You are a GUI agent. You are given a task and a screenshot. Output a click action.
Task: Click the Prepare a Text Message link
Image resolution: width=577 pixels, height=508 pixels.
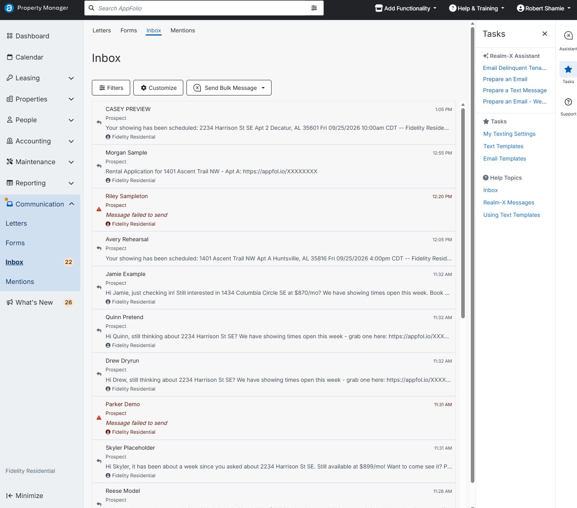[515, 90]
